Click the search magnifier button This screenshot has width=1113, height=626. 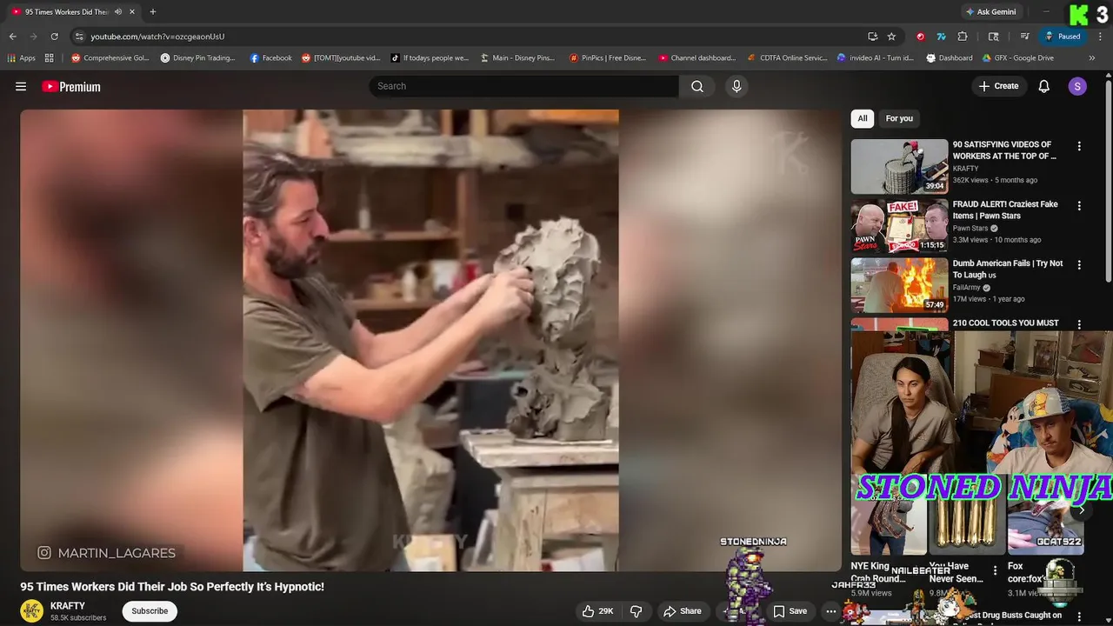click(x=697, y=86)
